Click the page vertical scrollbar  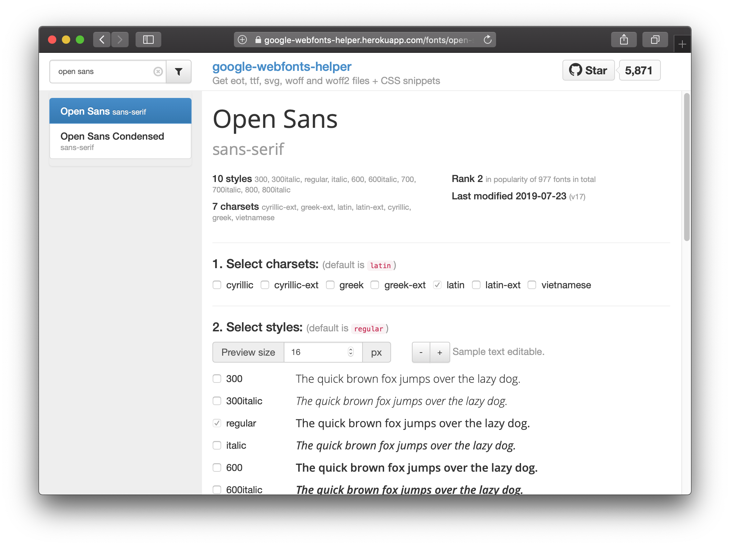click(x=687, y=167)
